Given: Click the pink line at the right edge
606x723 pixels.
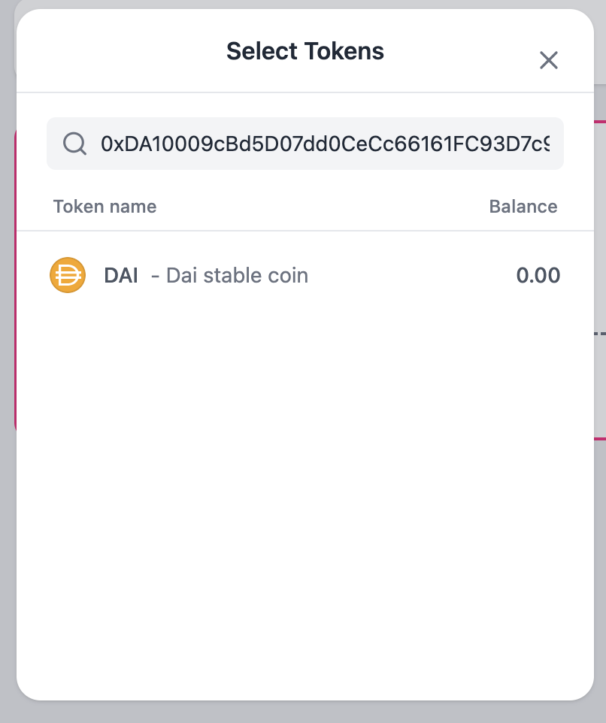Looking at the screenshot, I should coord(599,437).
